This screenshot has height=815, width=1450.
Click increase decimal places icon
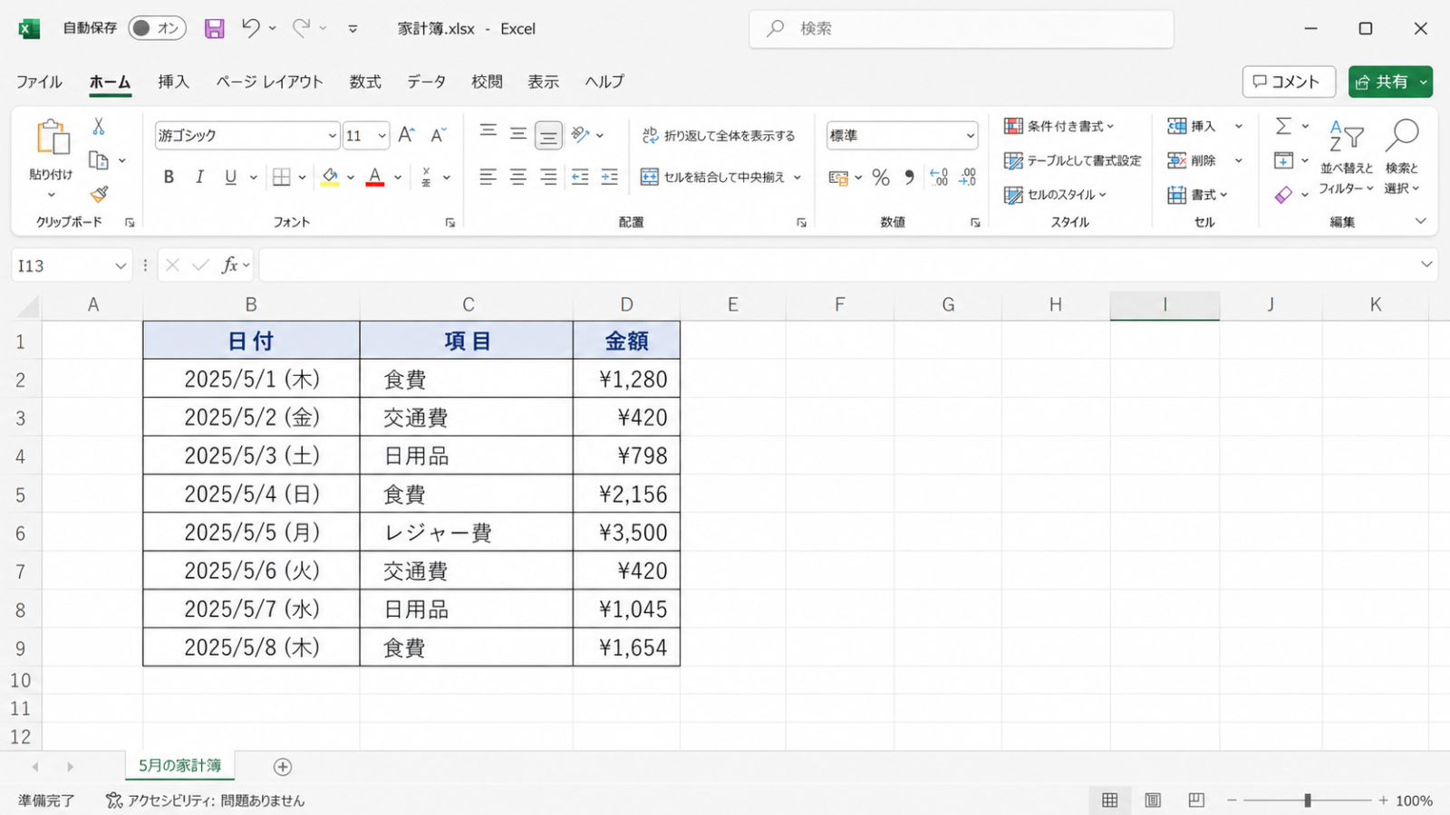[x=939, y=177]
